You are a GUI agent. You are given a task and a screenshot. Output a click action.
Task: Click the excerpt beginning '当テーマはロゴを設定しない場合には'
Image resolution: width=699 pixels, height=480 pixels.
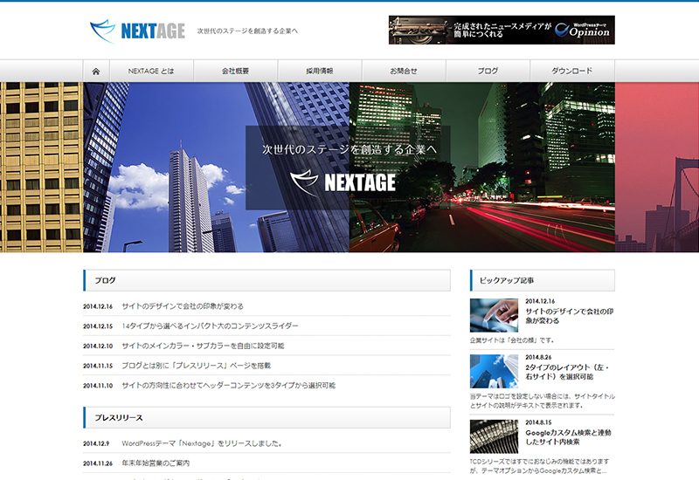[542, 401]
